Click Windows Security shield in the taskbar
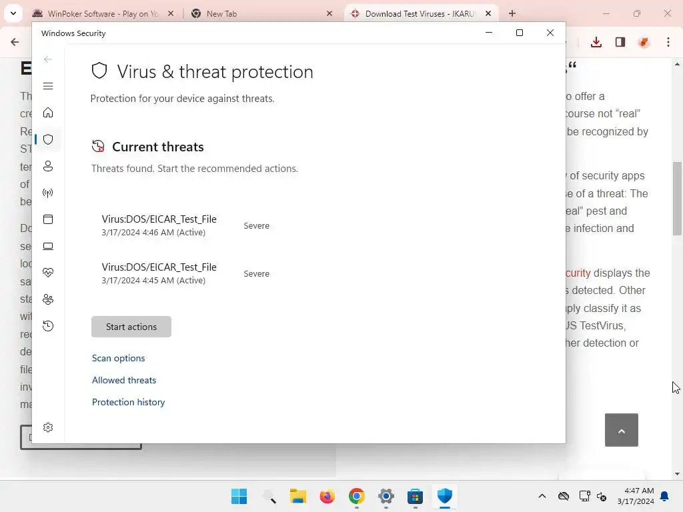This screenshot has width=683, height=512. [445, 496]
